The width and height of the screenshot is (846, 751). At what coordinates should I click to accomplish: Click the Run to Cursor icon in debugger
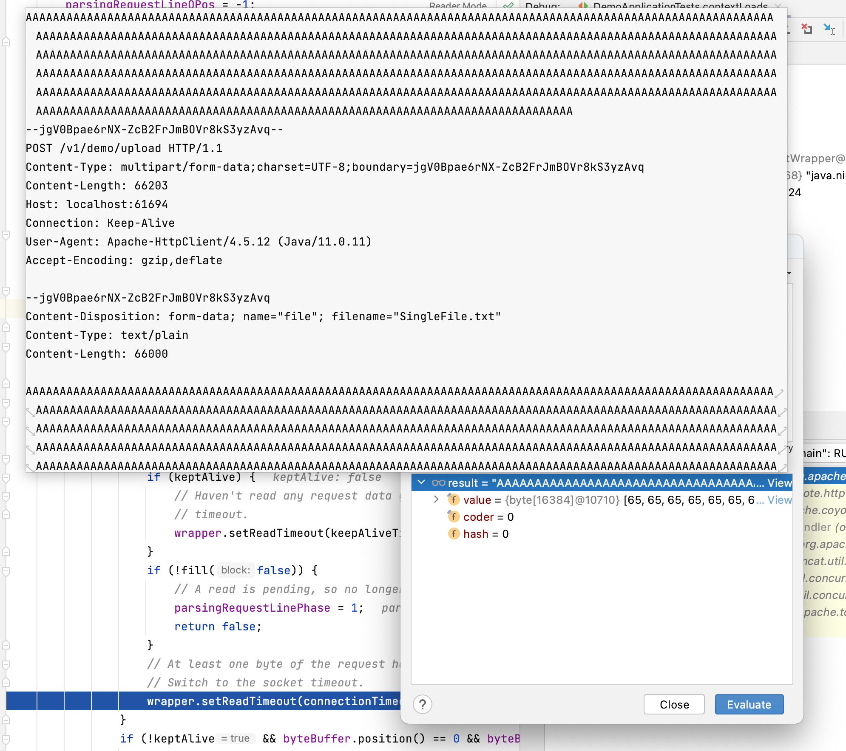(829, 29)
